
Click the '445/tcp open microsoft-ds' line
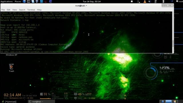coord(17,40)
